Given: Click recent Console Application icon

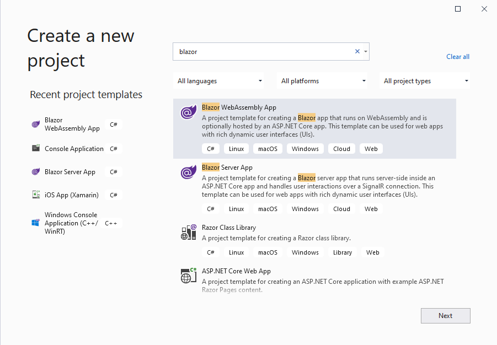Looking at the screenshot, I should [x=36, y=148].
